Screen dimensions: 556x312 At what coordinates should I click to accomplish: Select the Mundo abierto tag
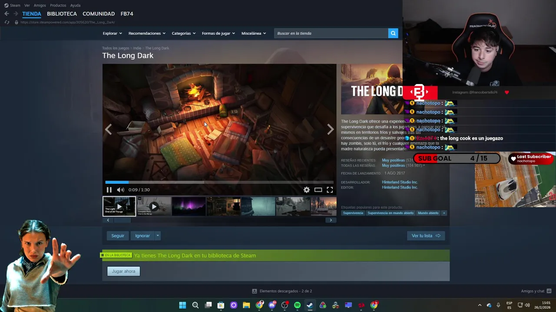tap(428, 213)
